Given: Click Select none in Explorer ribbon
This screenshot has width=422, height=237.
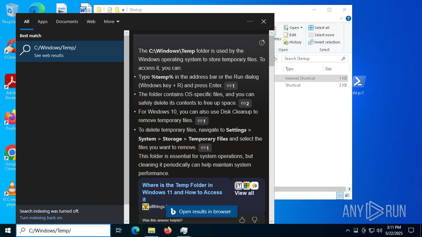Looking at the screenshot, I should click(x=321, y=35).
